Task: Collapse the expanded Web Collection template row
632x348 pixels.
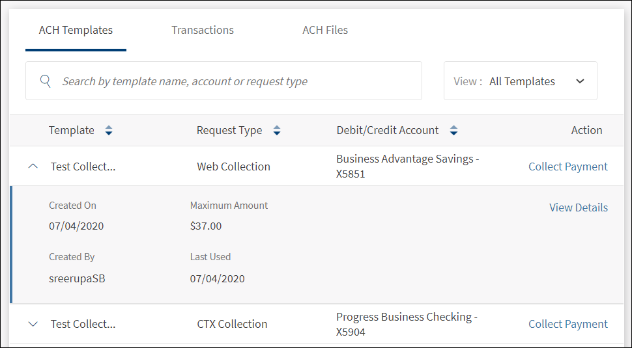Action: pos(33,167)
